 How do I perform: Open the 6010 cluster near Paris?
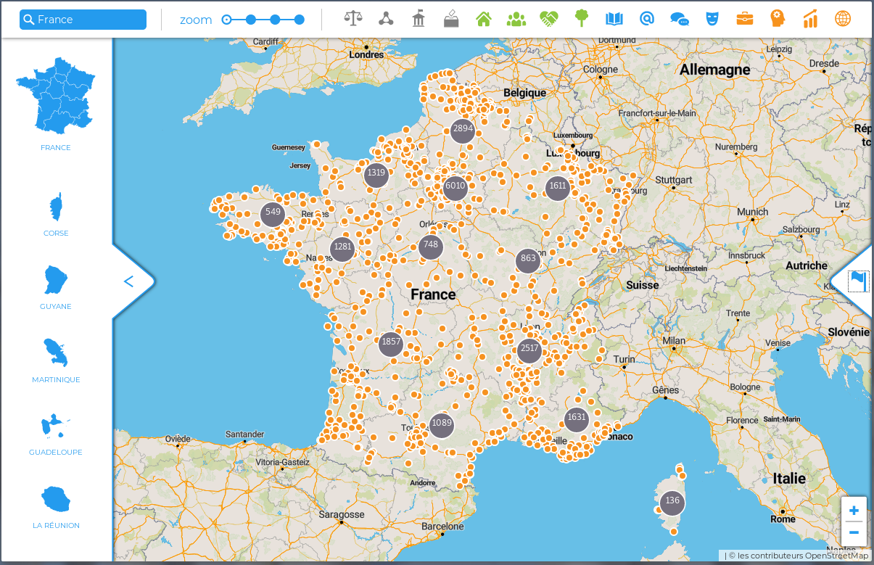click(455, 186)
